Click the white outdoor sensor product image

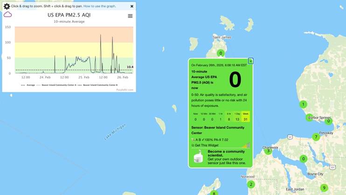198,157
